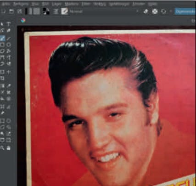Select the Elliptical Selection tool

coord(9,121)
